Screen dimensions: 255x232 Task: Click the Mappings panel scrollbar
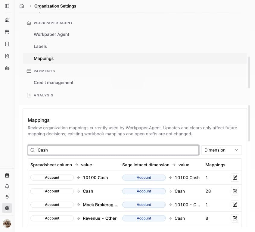(x=249, y=123)
